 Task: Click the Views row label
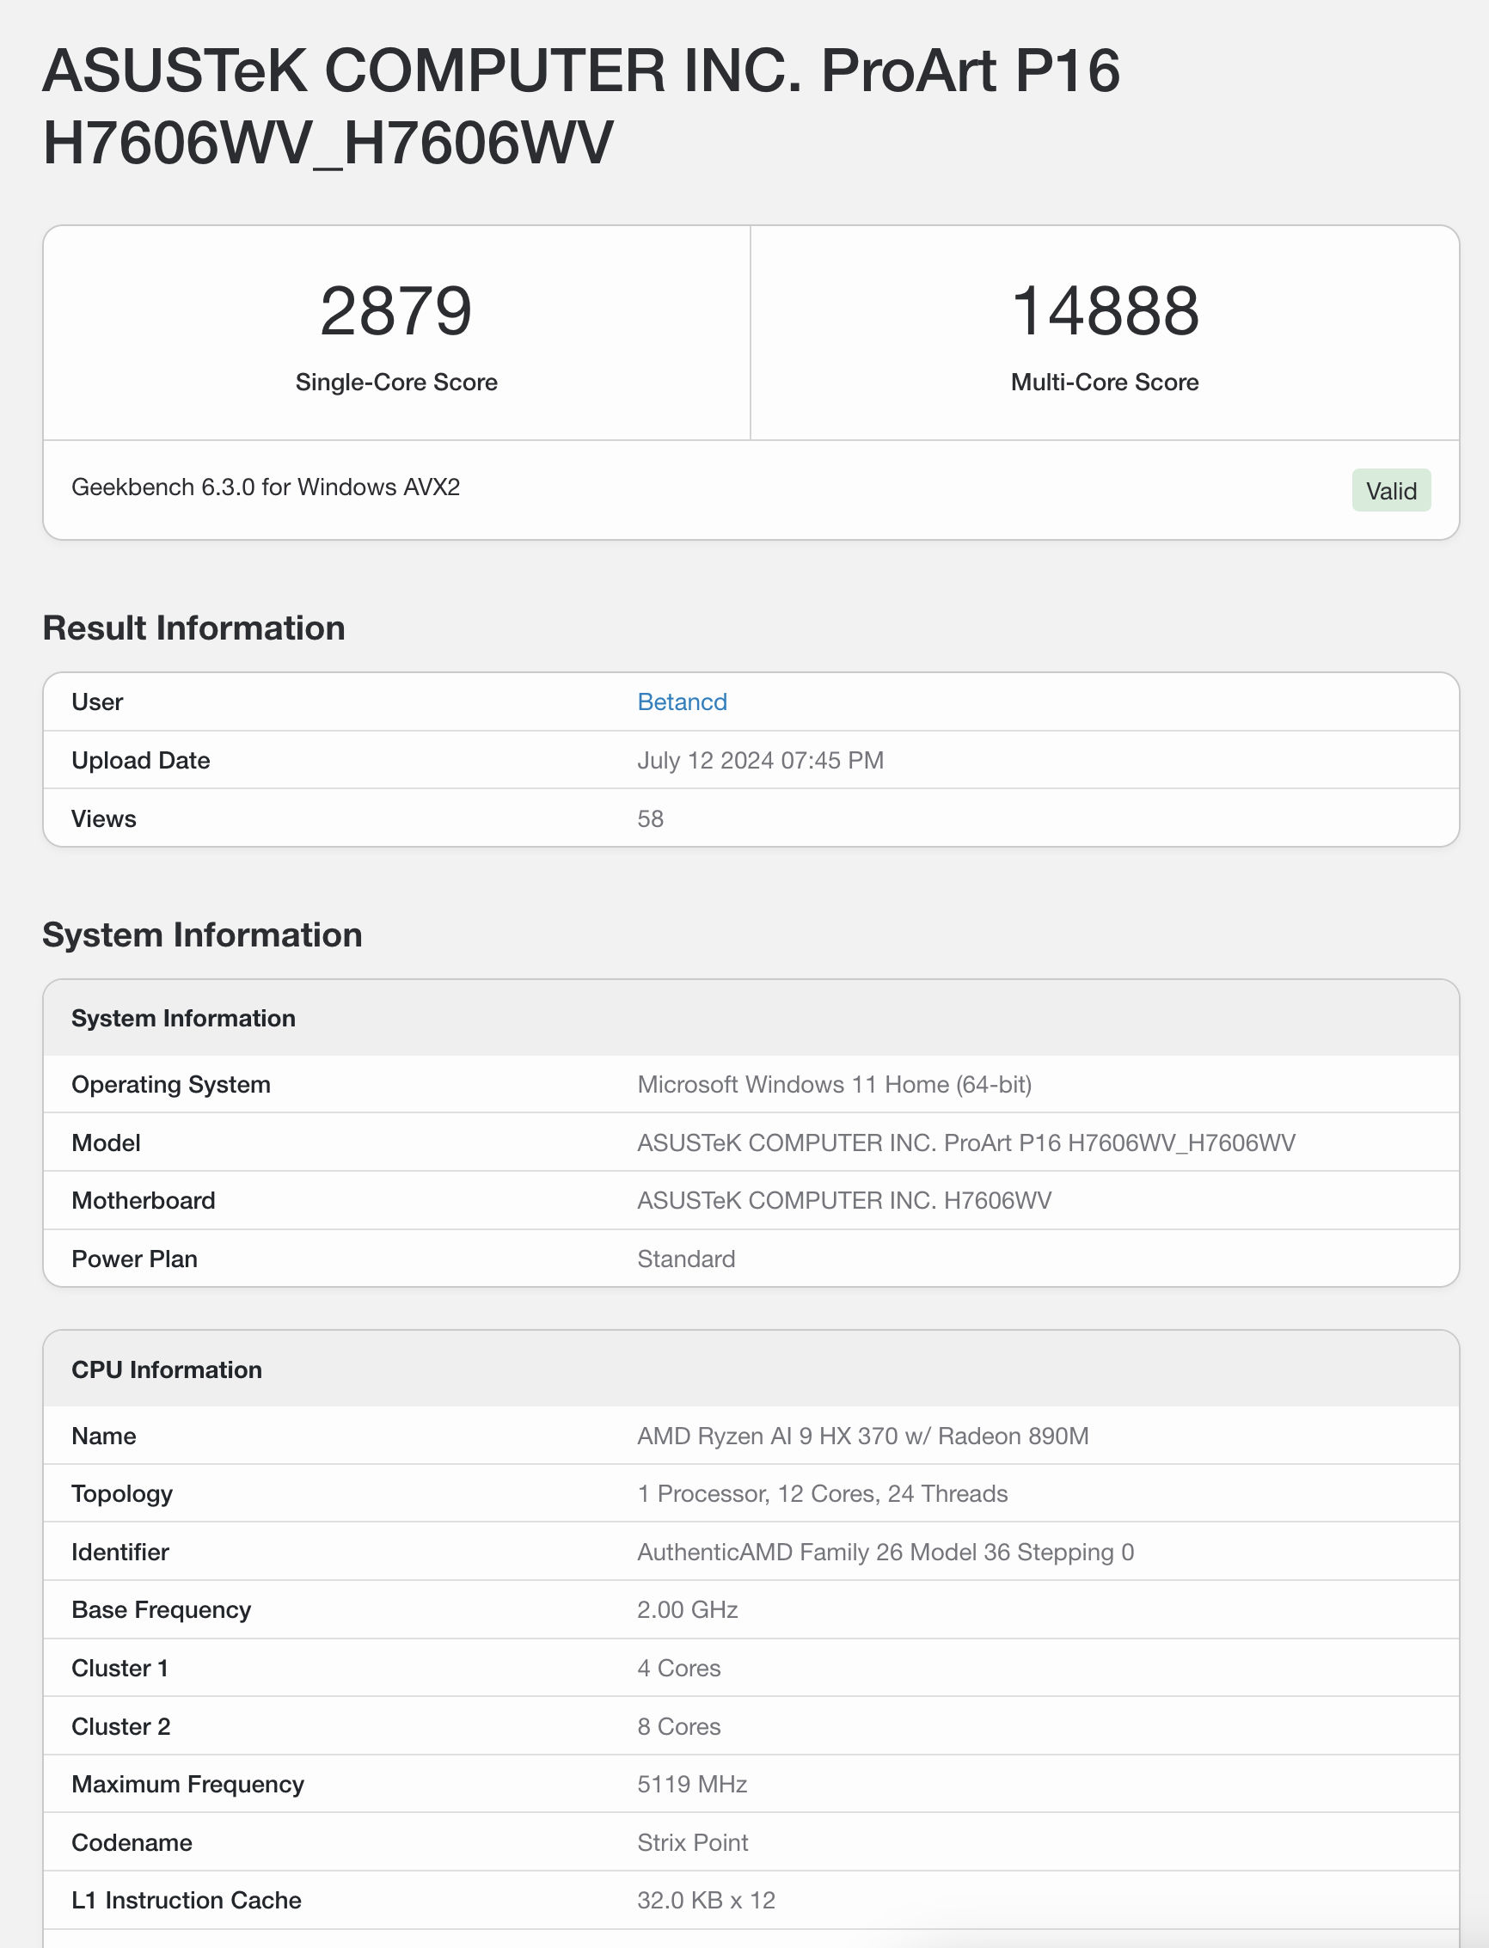pyautogui.click(x=104, y=819)
